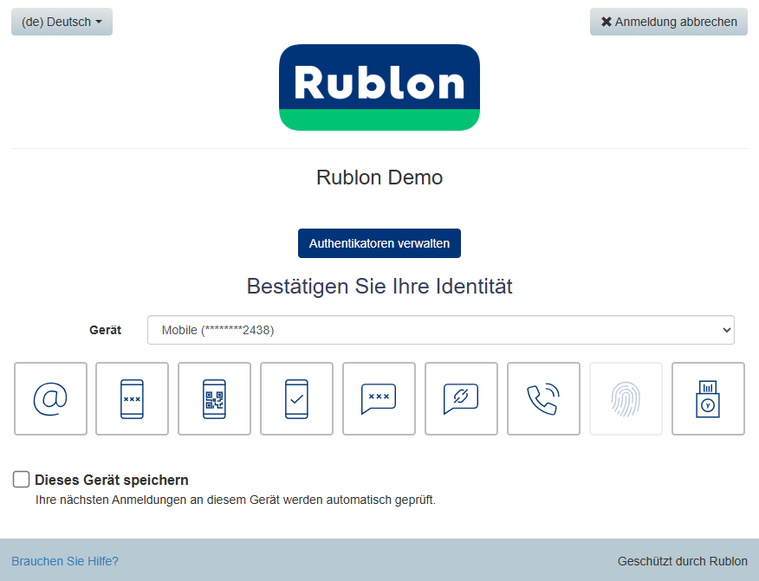Pick the QR code authentication option

tap(214, 398)
